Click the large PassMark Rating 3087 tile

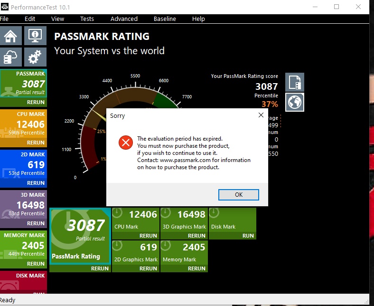click(x=80, y=236)
